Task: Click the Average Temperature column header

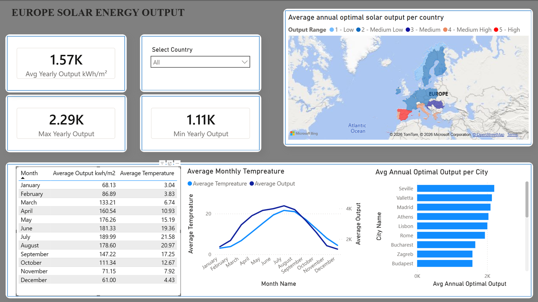Action: coord(147,173)
